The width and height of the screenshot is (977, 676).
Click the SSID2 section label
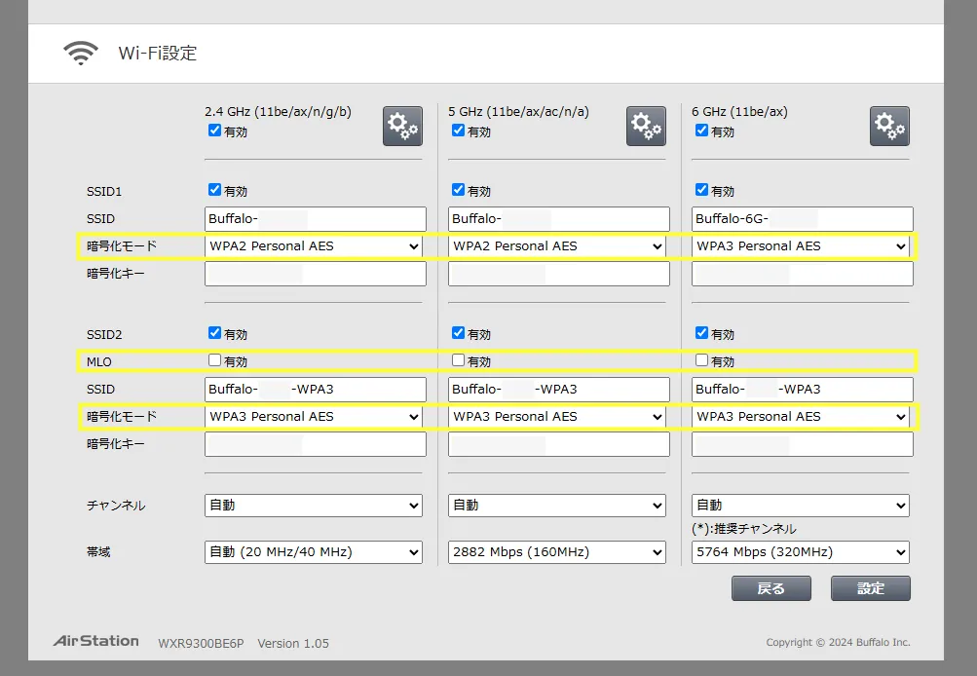coord(104,335)
